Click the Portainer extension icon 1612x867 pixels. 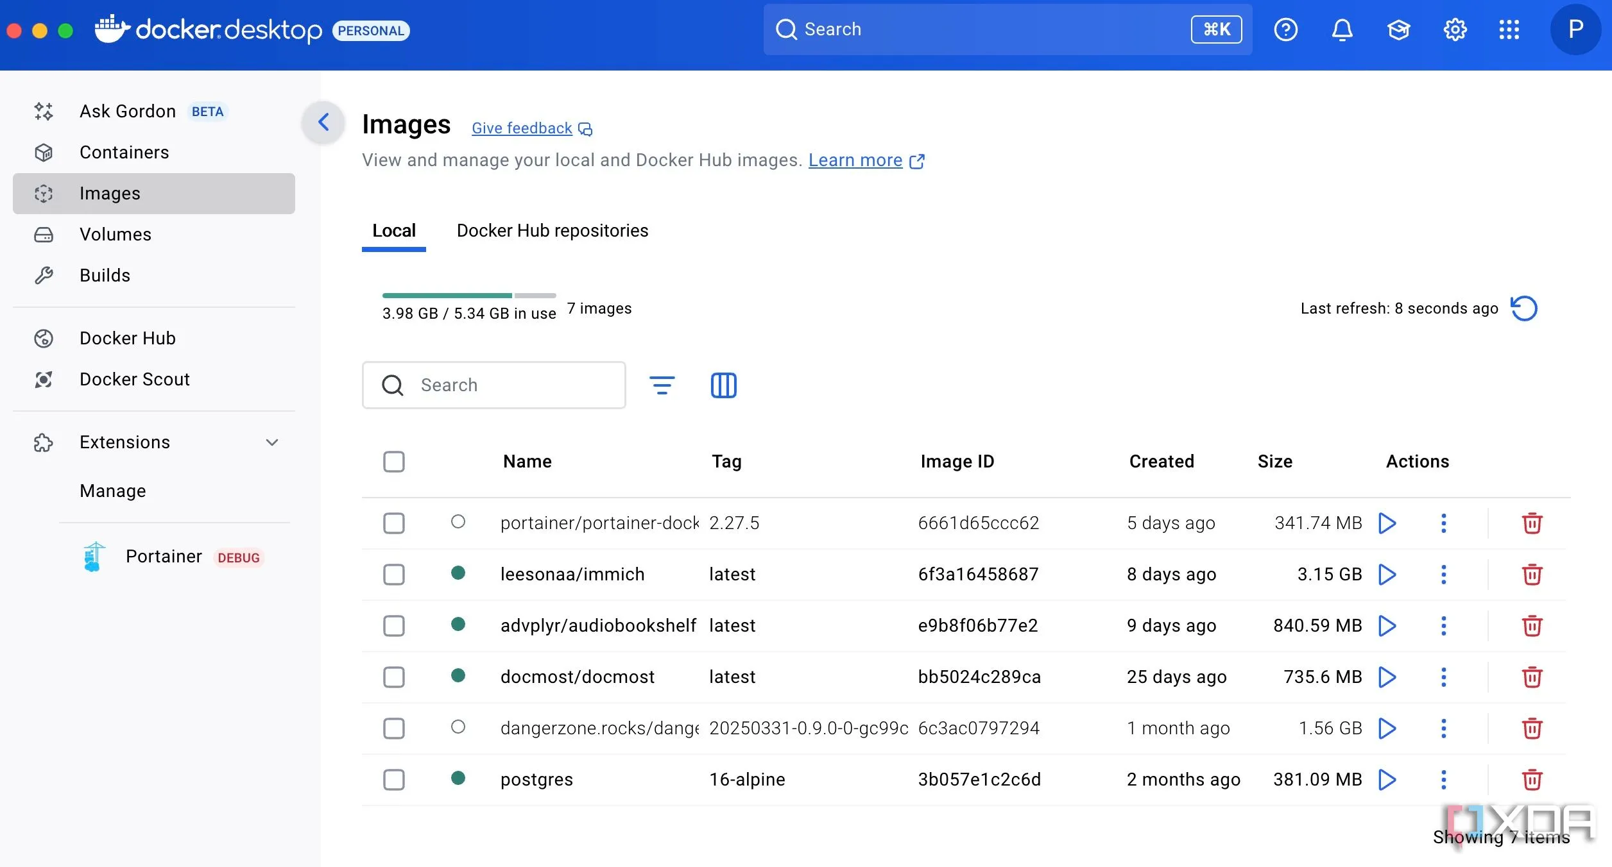[x=94, y=557]
